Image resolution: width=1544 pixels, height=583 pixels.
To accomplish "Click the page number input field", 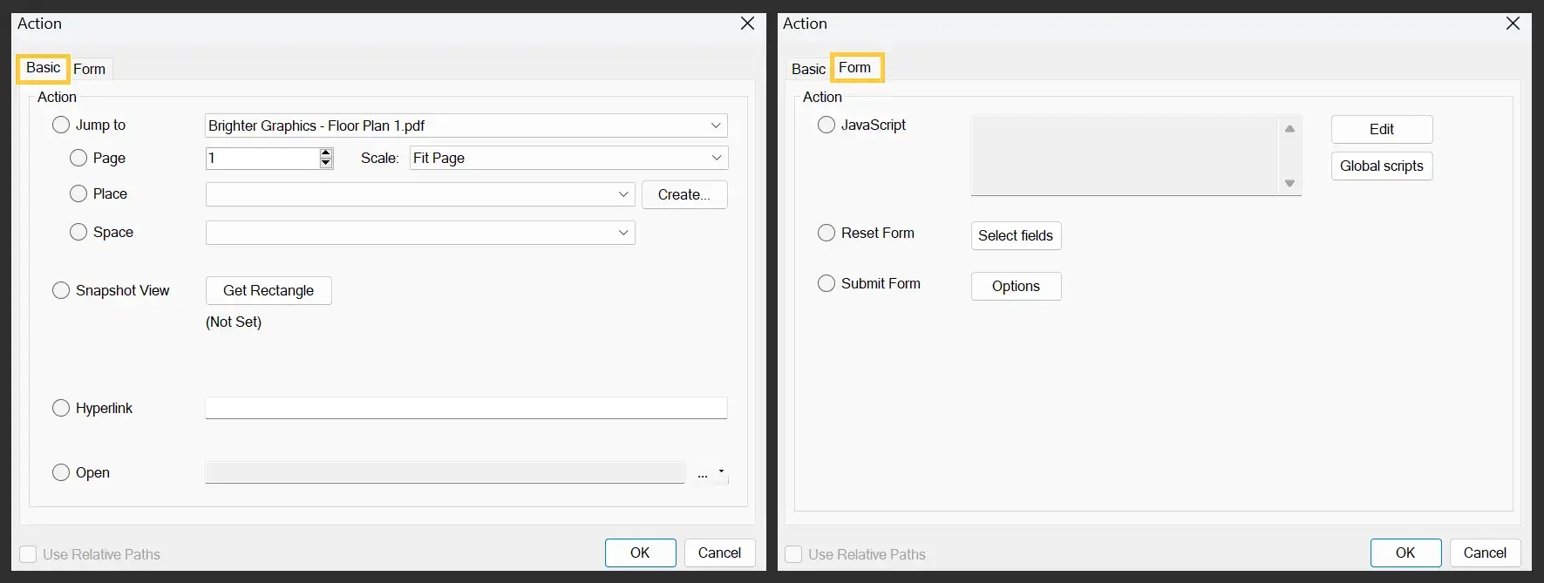I will [262, 158].
